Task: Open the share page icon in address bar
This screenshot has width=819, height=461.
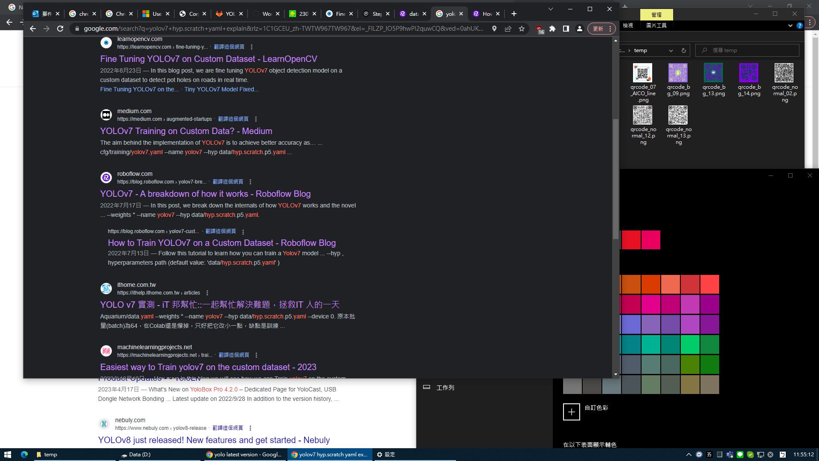Action: pos(508,29)
